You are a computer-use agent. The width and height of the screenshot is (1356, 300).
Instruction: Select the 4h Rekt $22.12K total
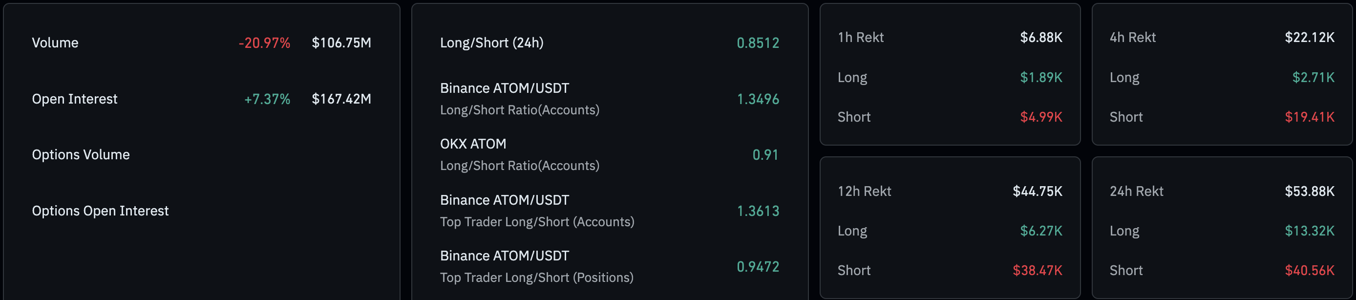click(x=1309, y=37)
